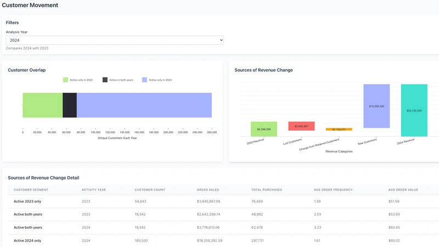Viewport: 439px width, 247px height.
Task: Select the green 2023 Revenue waterfall bar
Action: tap(264, 129)
